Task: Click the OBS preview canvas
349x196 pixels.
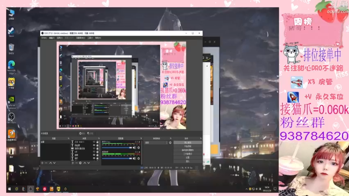Action: 121,85
